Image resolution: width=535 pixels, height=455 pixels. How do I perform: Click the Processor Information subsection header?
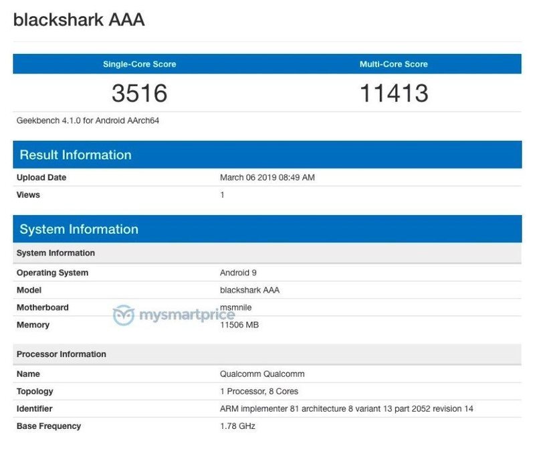pyautogui.click(x=61, y=354)
